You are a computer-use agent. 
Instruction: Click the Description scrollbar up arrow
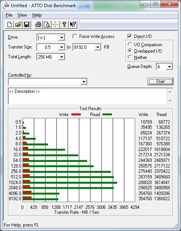click(170, 92)
